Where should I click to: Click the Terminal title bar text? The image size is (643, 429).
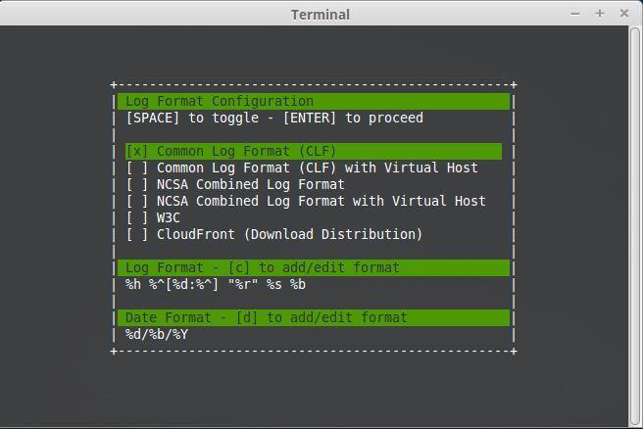click(x=321, y=14)
